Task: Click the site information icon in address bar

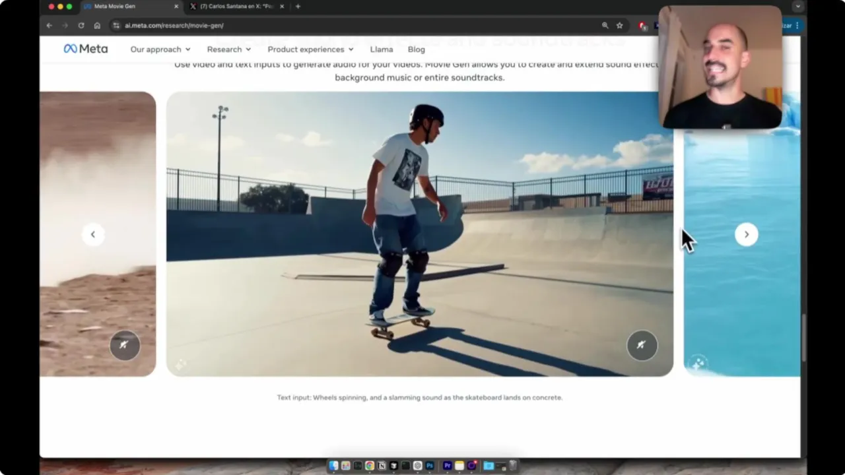Action: tap(116, 25)
